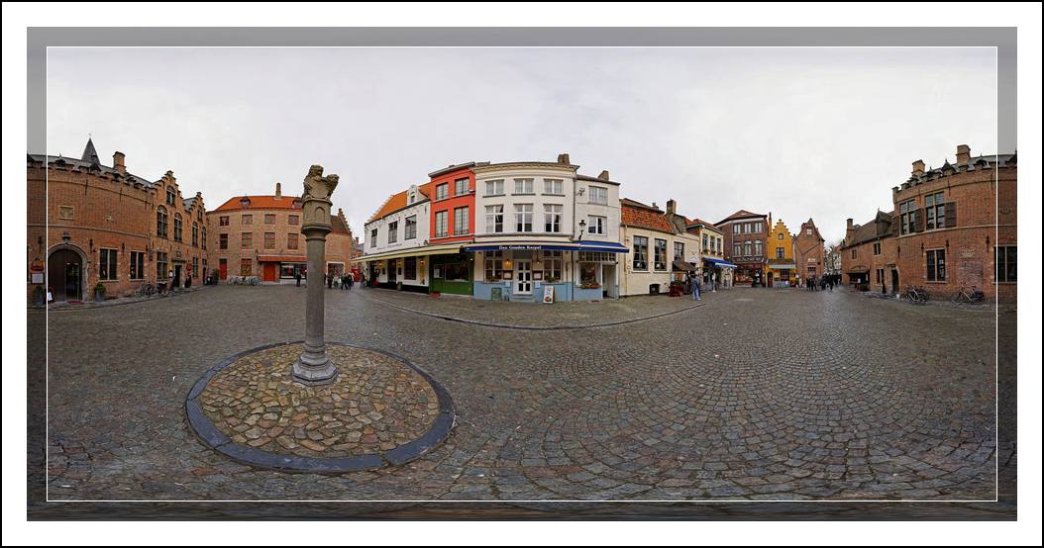Viewport: 1044px width, 548px height.
Task: Click the yellow stepped-gable house
Action: click(x=781, y=251)
